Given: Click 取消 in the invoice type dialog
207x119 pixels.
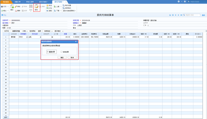Looking at the screenshot, I should (72, 58).
